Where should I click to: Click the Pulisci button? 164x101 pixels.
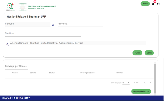click(x=137, y=53)
